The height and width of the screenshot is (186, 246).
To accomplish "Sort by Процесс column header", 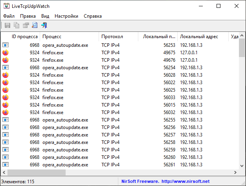I will [x=69, y=37].
